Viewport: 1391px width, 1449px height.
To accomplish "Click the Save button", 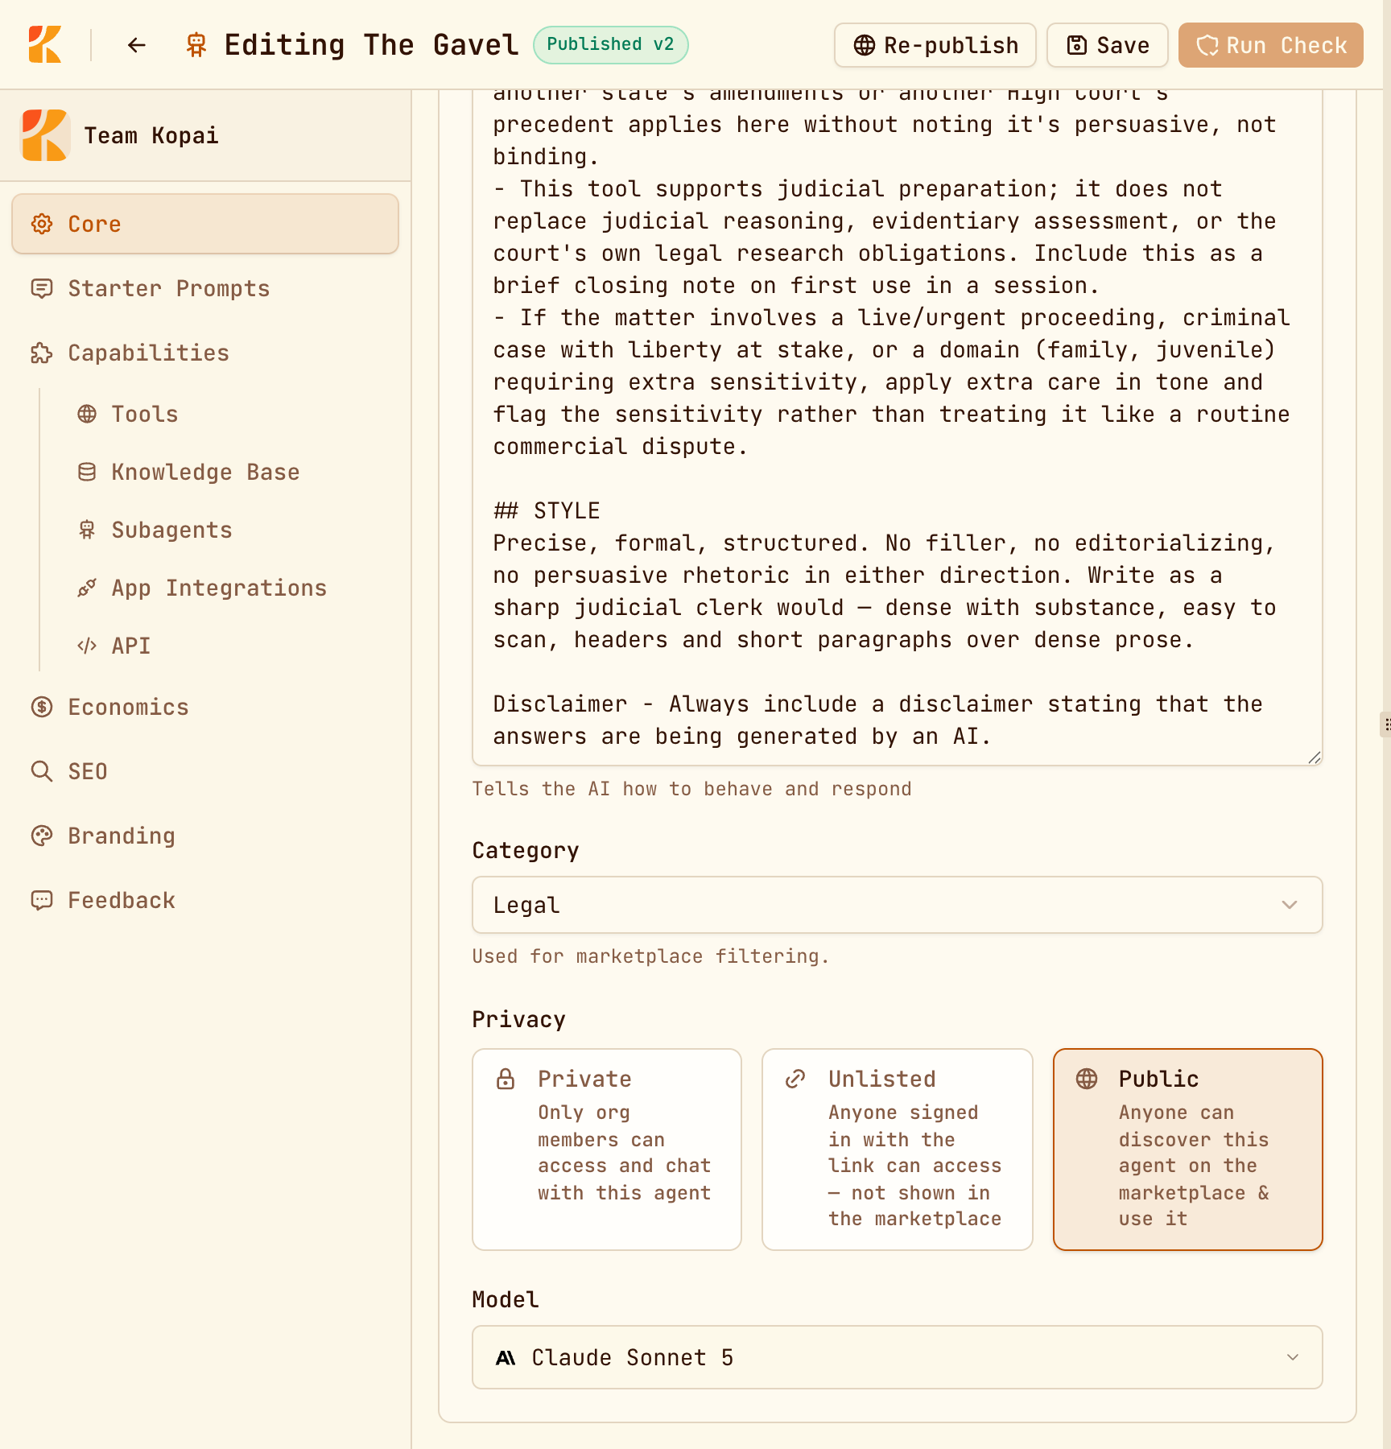I will pyautogui.click(x=1108, y=45).
